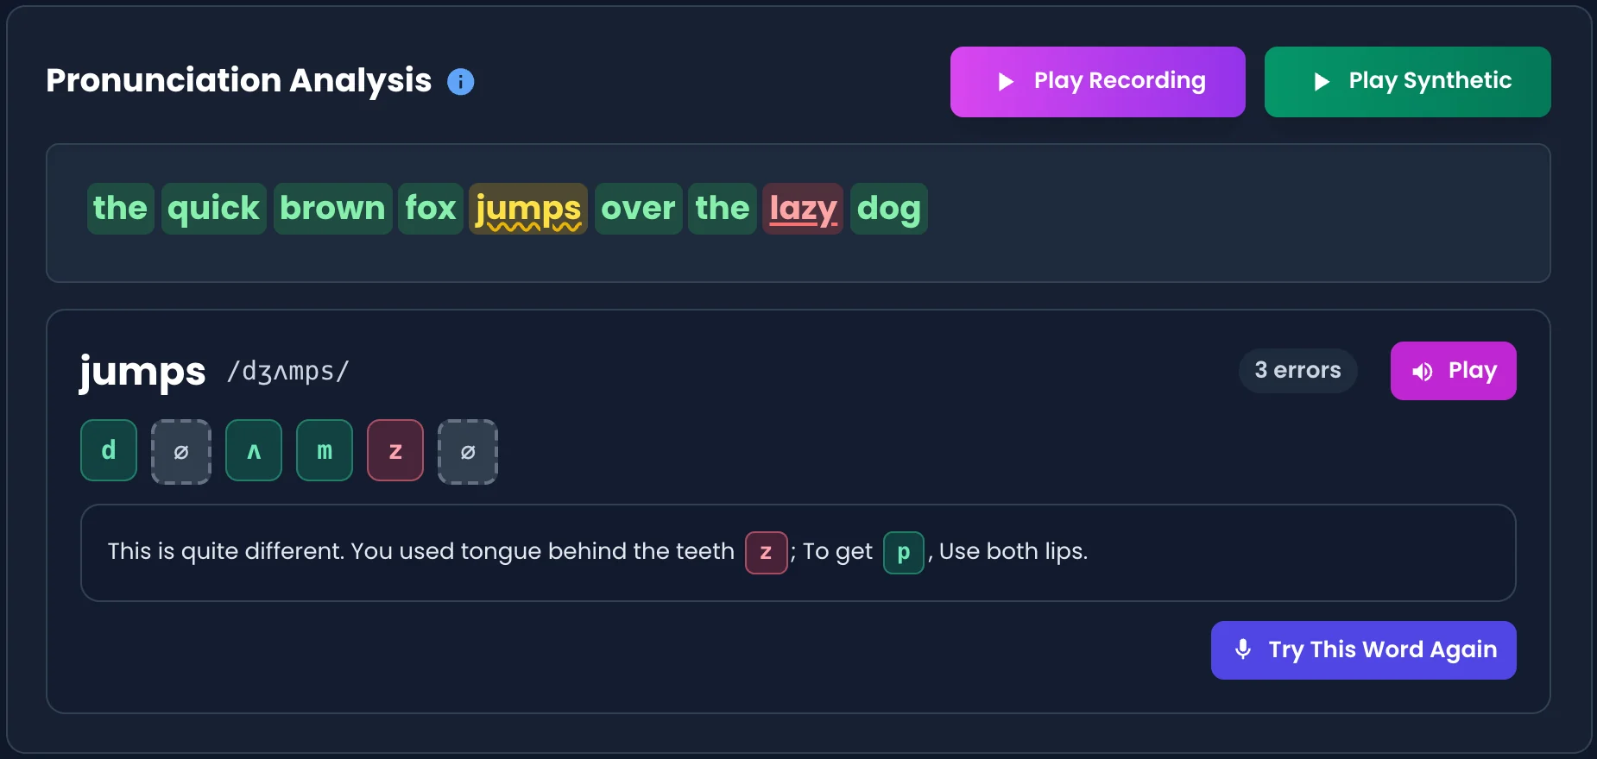
Task: Open the word fox pronunciation details
Action: point(430,208)
